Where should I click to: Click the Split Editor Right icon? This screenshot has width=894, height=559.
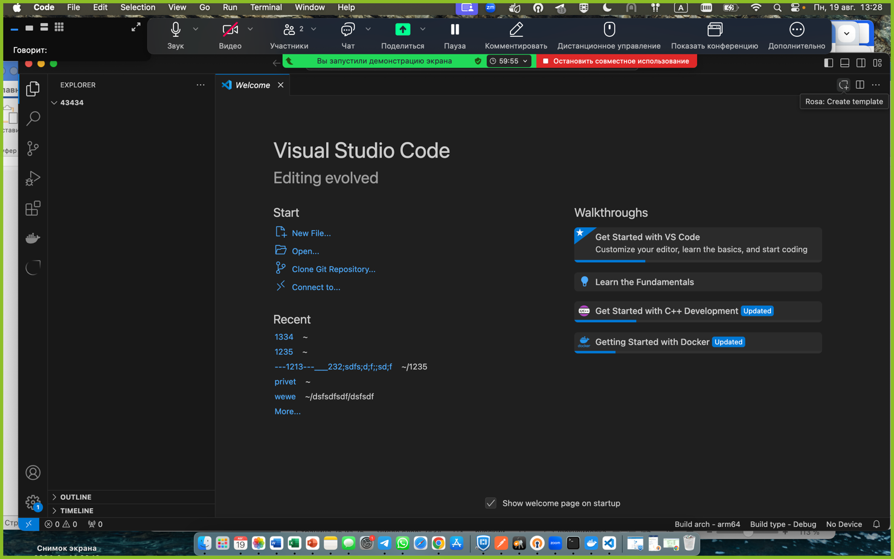[x=860, y=85]
